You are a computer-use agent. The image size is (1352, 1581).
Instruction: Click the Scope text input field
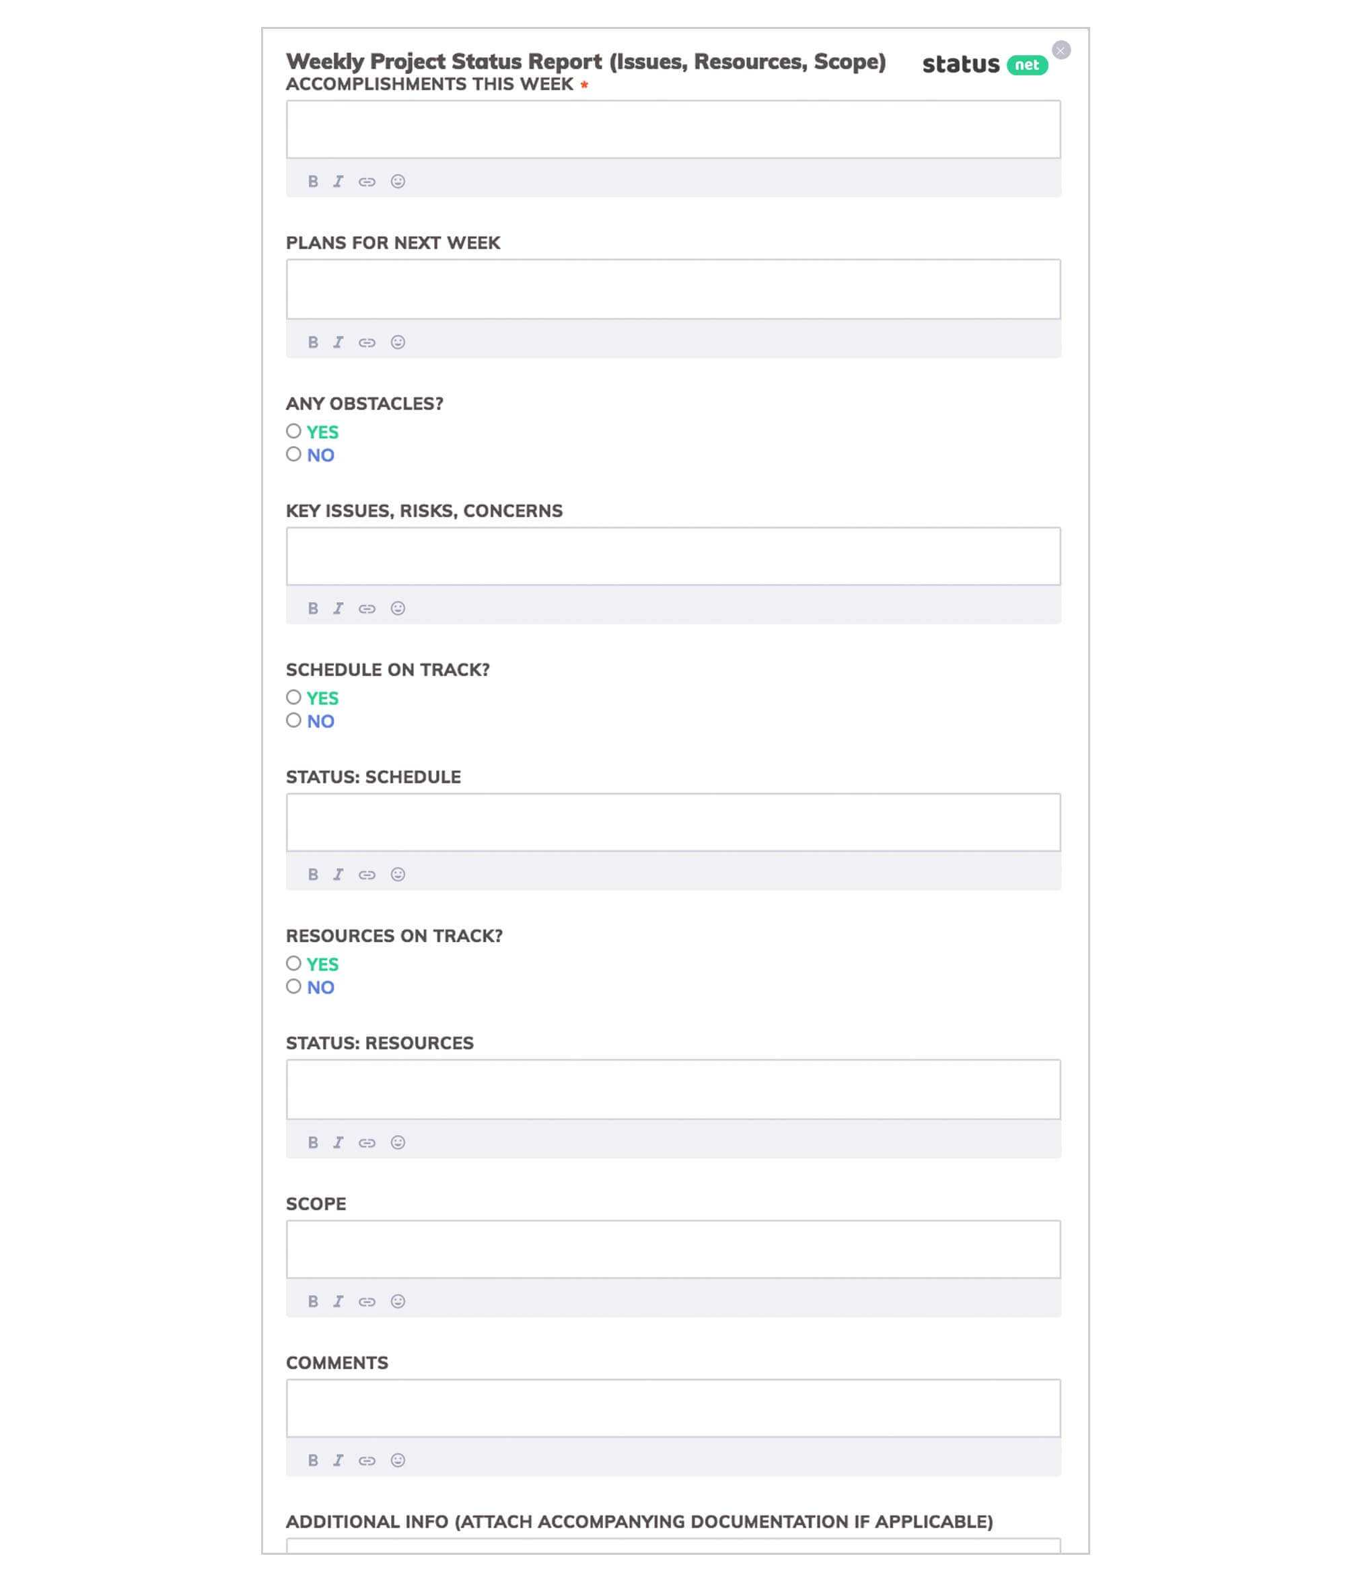(x=671, y=1247)
